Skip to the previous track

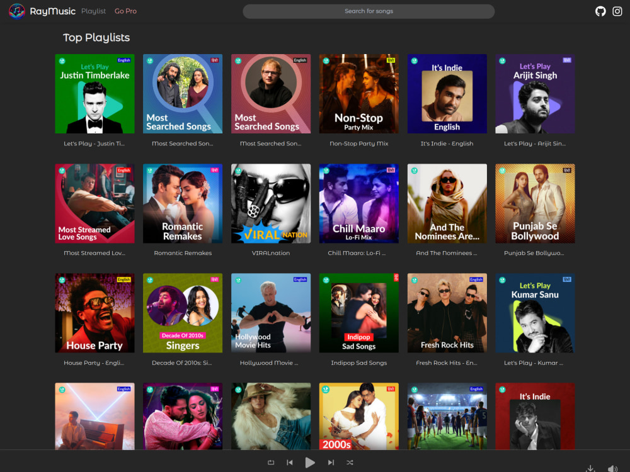(x=290, y=463)
